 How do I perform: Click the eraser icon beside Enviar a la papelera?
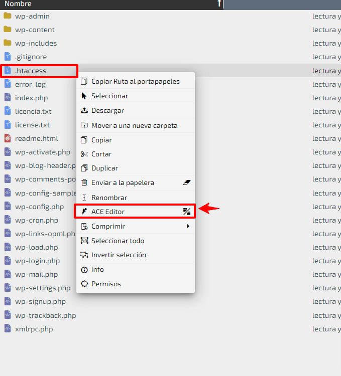click(187, 182)
